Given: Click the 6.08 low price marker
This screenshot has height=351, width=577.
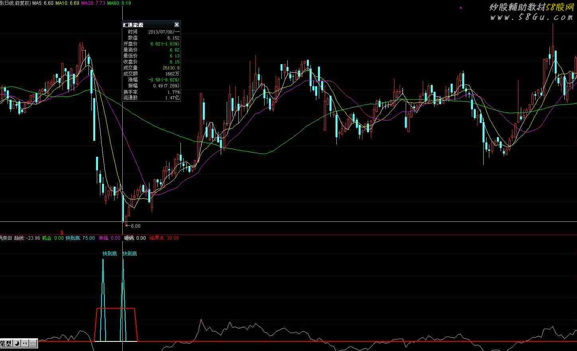Looking at the screenshot, I should [x=135, y=226].
